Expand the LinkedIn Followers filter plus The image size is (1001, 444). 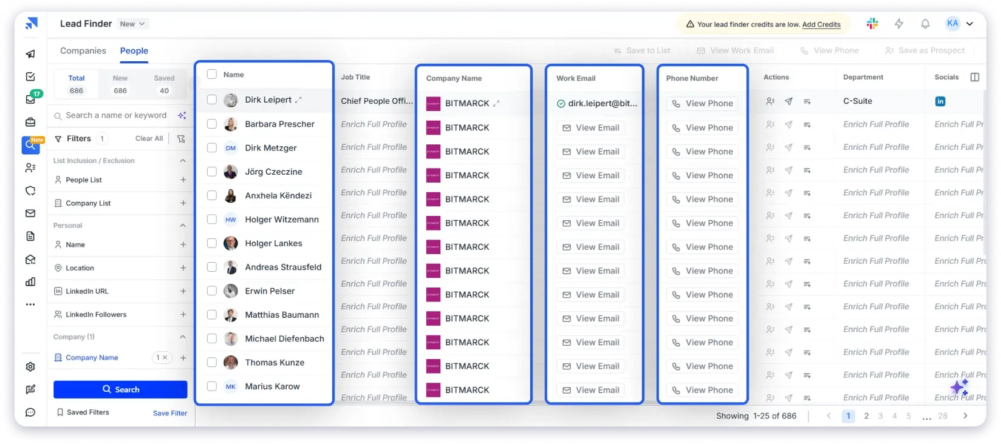coord(183,314)
